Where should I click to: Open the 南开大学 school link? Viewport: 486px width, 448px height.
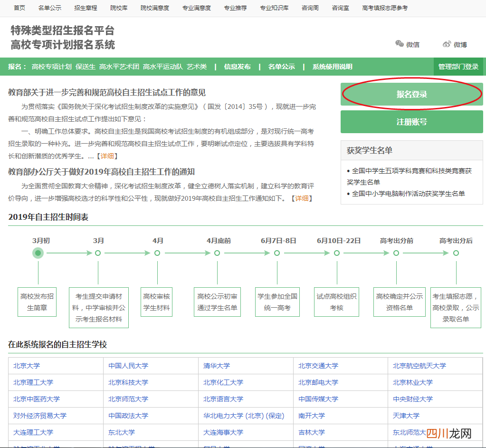pos(312,416)
